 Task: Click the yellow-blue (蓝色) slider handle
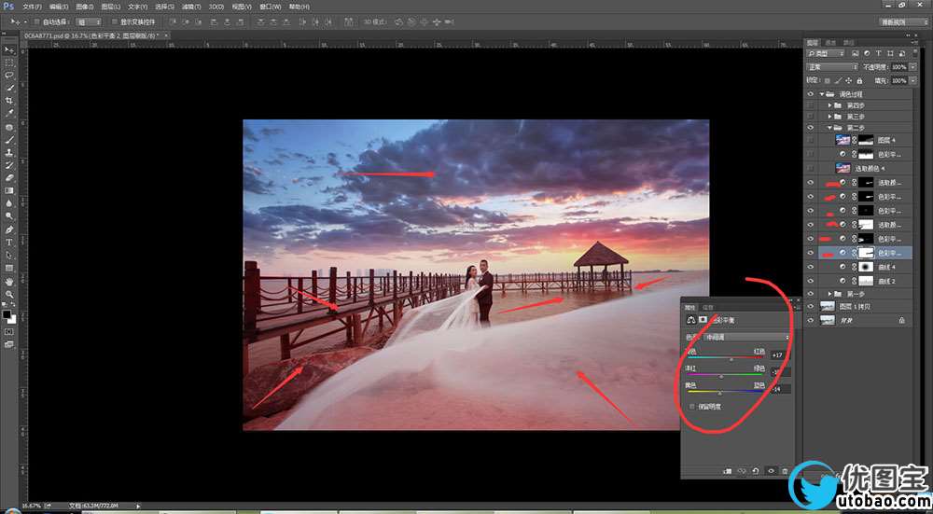coord(720,394)
